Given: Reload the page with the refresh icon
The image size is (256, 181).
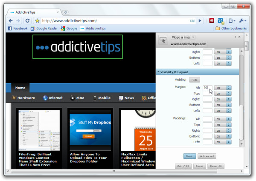Looking at the screenshot, I should (27, 21).
